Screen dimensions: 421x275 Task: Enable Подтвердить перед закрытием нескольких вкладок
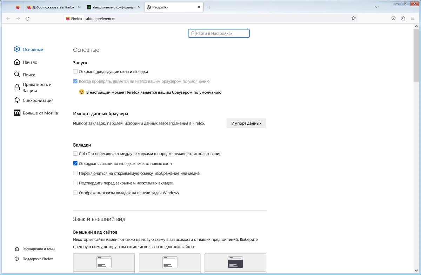(75, 183)
